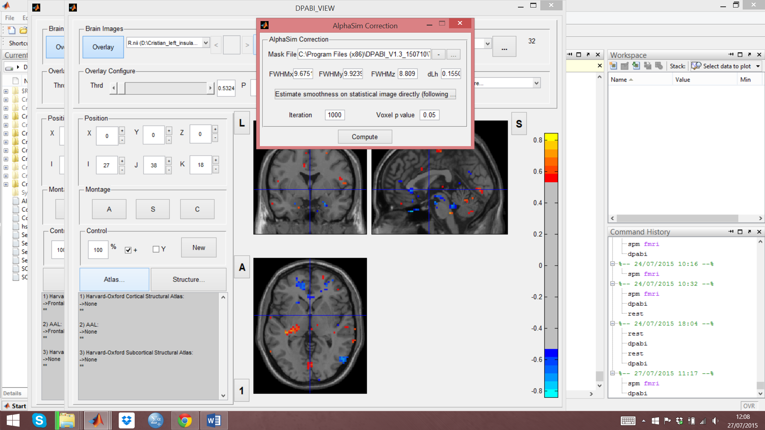Undock the Workspace panel
Viewport: 765px width, 430px height.
[x=749, y=55]
